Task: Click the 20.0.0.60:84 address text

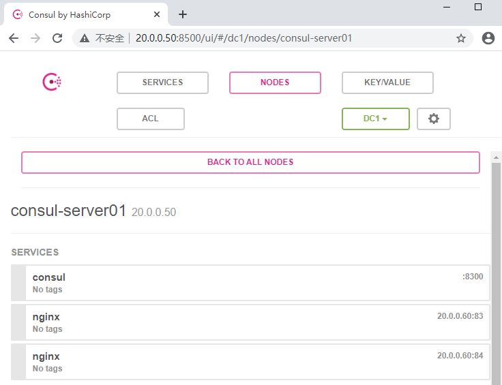Action: click(x=460, y=356)
